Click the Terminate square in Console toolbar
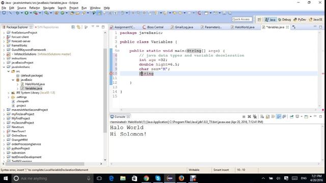Image resolution: width=326 pixels, height=183 pixels. [x=243, y=116]
